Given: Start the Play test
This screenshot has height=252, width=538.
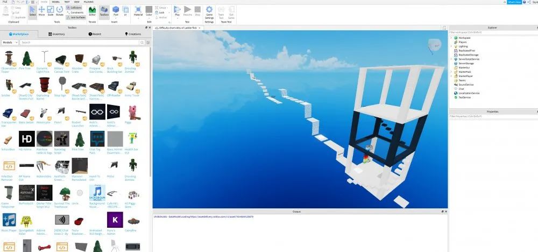Looking at the screenshot, I should (x=178, y=11).
